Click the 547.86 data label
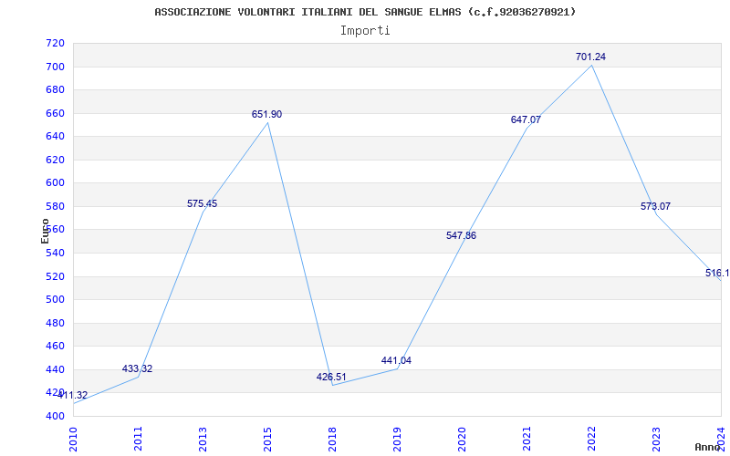 pos(461,236)
